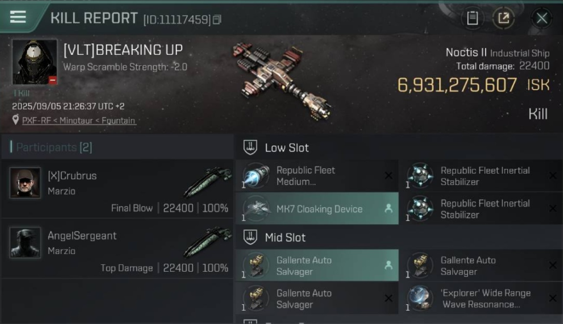Open PXF-RF Minotaur Fountain location link

tap(79, 121)
